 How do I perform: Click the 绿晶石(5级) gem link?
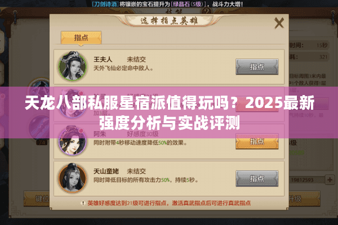tap(188, 4)
